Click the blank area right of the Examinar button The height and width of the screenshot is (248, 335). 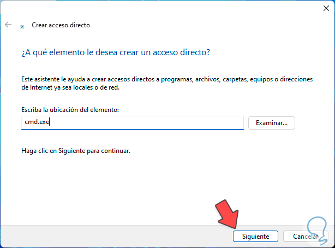314,122
